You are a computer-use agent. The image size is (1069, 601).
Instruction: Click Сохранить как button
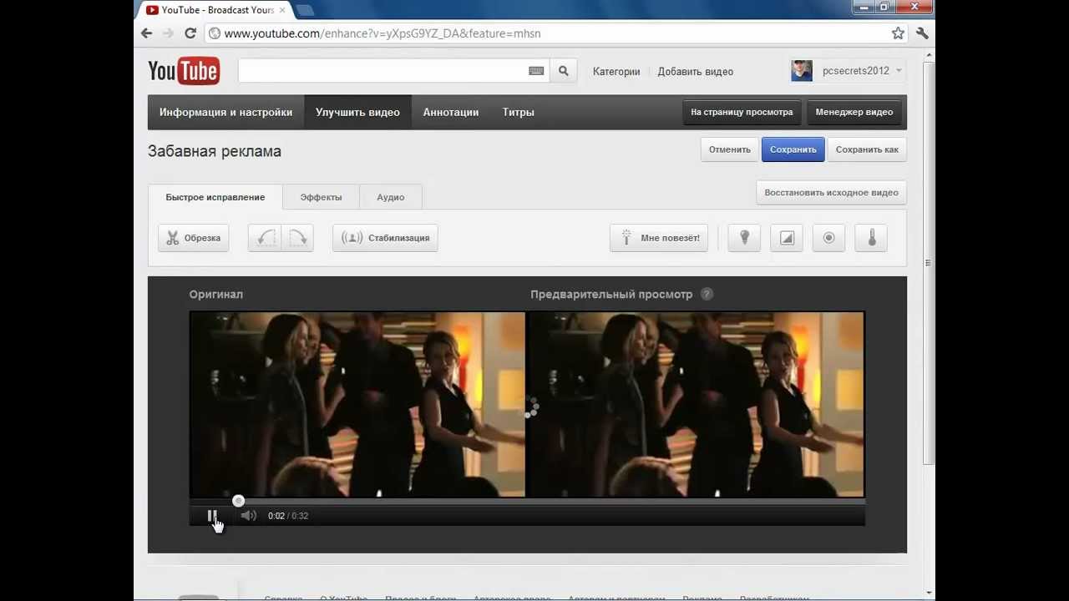[x=867, y=149]
